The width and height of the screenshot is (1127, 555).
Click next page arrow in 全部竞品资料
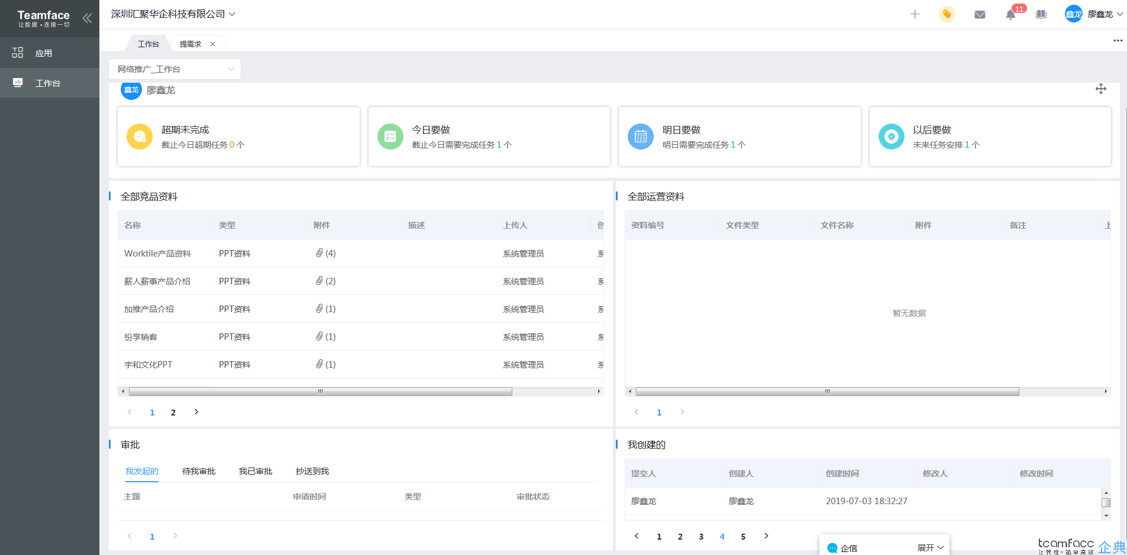click(196, 412)
